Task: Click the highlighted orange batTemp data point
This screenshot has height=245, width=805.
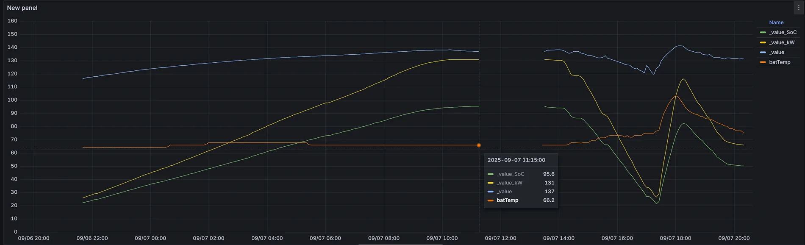Action: click(x=479, y=145)
